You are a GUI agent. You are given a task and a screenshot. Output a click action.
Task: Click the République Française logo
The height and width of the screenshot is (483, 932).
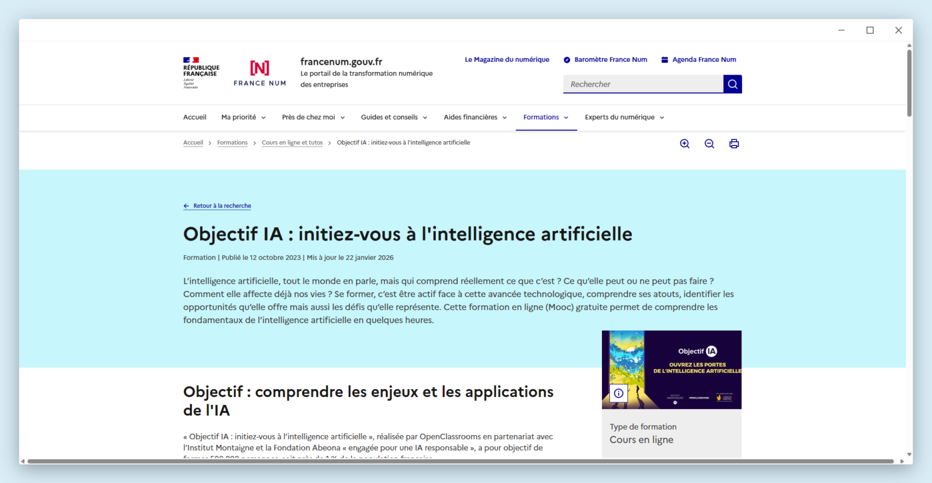tap(201, 73)
